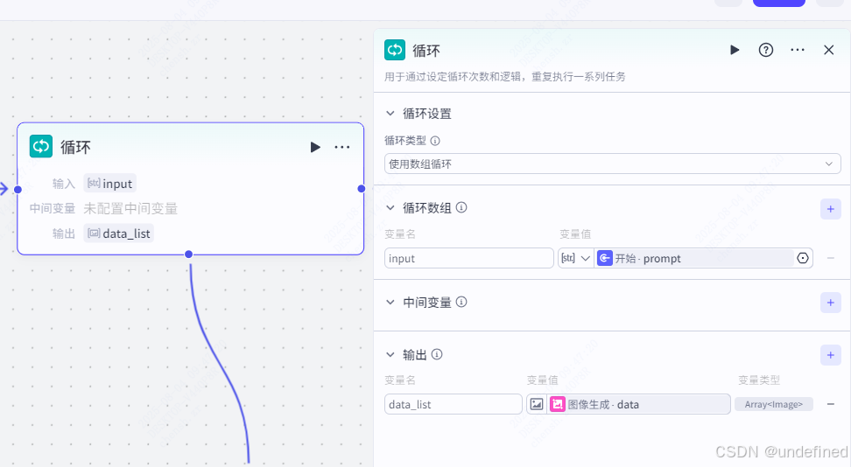Click the loop icon in the panel header

click(x=395, y=50)
